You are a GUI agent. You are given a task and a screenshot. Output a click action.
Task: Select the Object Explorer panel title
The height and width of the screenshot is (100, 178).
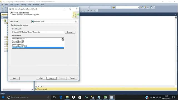click(4, 14)
